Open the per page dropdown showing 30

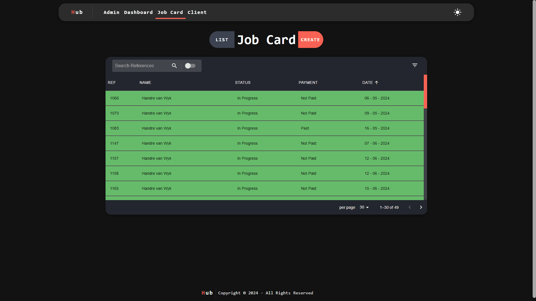pyautogui.click(x=364, y=207)
